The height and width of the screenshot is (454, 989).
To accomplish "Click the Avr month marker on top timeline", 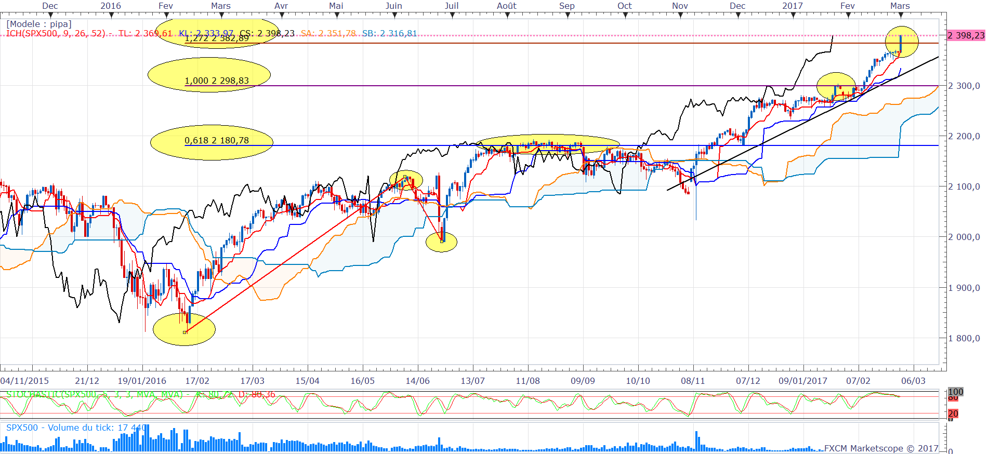I will [x=281, y=6].
